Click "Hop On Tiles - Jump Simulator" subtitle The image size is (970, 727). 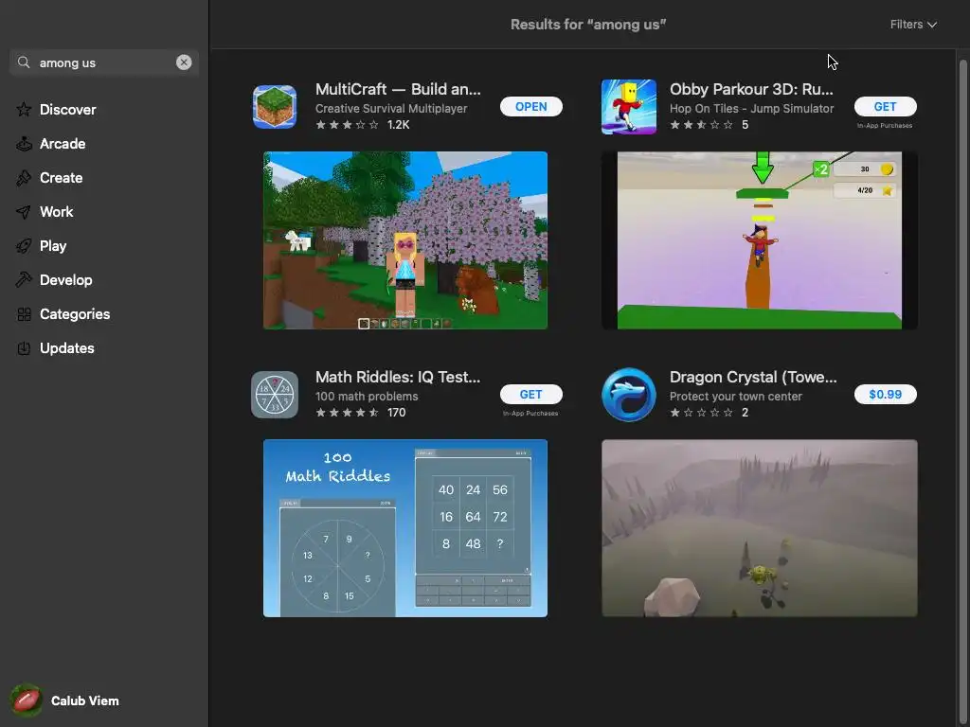(x=751, y=108)
